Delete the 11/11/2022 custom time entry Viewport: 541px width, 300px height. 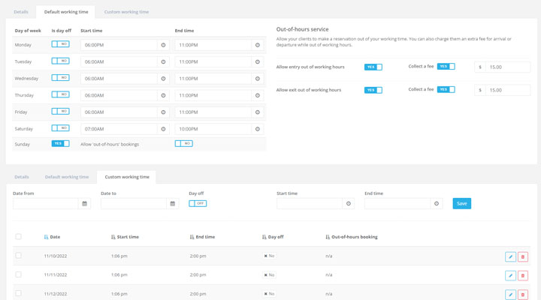pos(523,275)
